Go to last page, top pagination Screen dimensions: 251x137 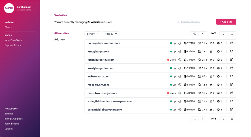point(232,34)
